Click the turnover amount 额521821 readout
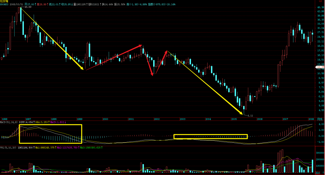This screenshot has width=325, height=175. 94,4
